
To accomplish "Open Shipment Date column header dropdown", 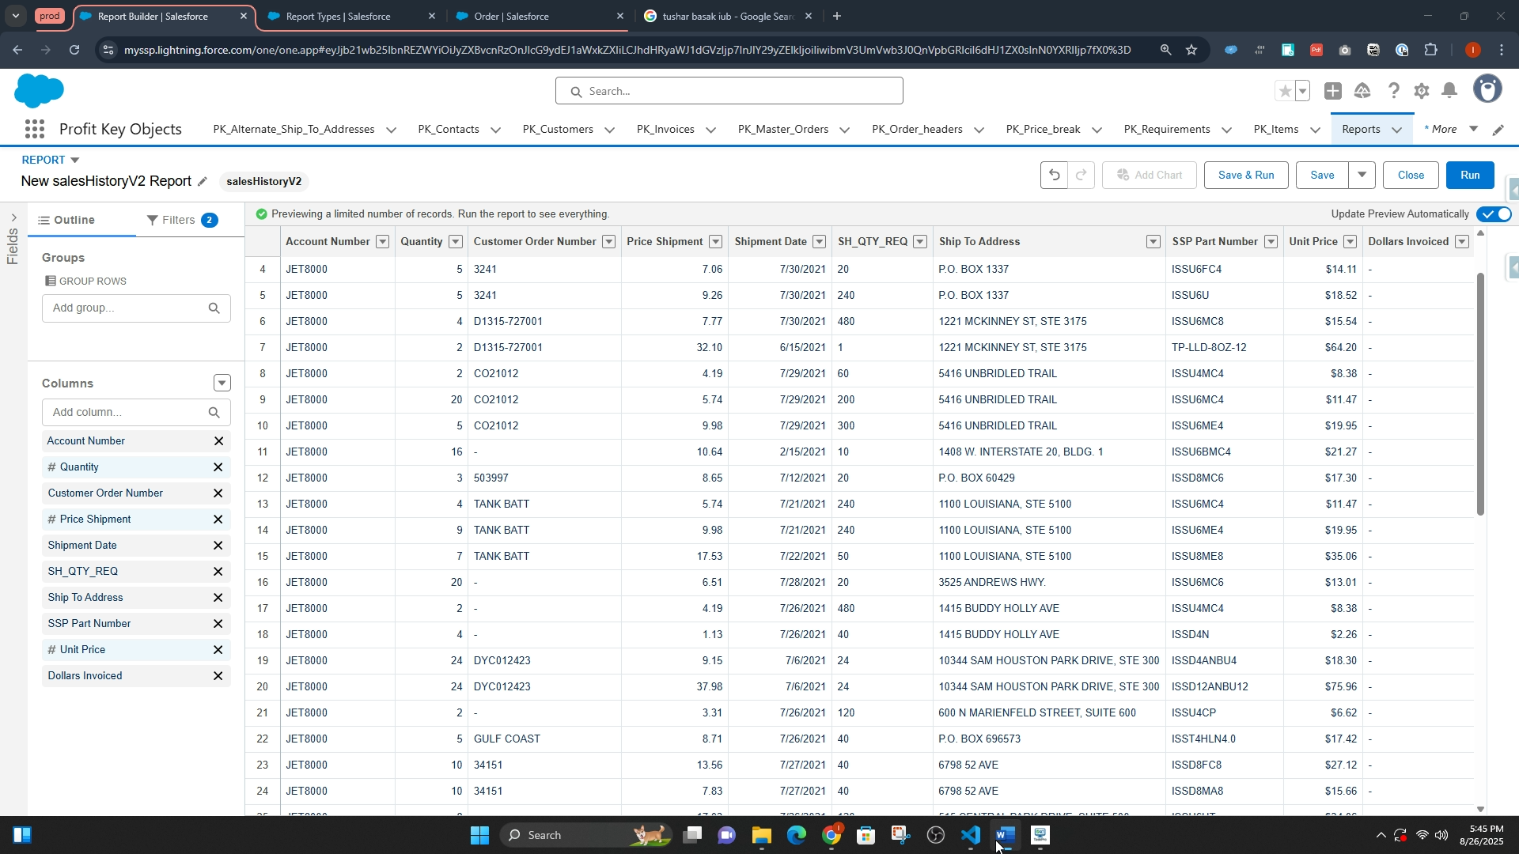I will click(820, 242).
